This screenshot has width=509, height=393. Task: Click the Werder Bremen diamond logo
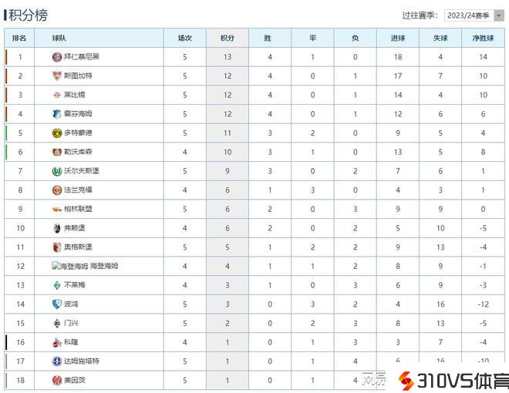coord(56,285)
